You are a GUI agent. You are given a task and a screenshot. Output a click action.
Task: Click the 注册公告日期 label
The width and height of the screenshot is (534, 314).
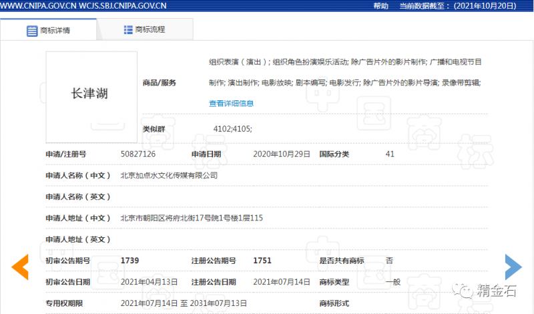click(x=214, y=282)
